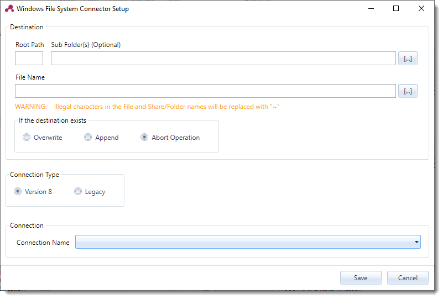Select the Overwrite option
Screen dimensions: 443x299
(27, 138)
